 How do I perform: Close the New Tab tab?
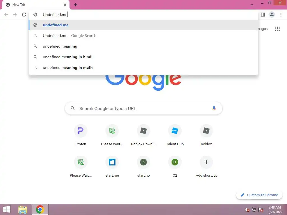tap(65, 5)
